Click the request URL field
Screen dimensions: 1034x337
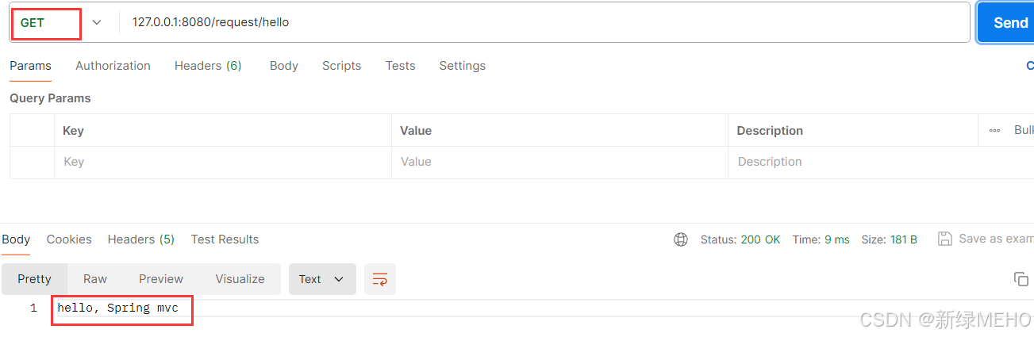click(x=544, y=22)
